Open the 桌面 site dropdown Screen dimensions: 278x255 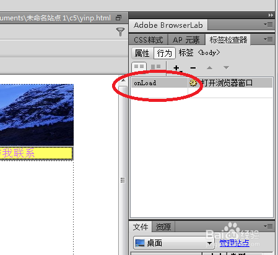tap(174, 243)
